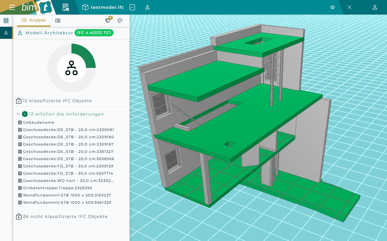Open the tag filter icon

108,20
